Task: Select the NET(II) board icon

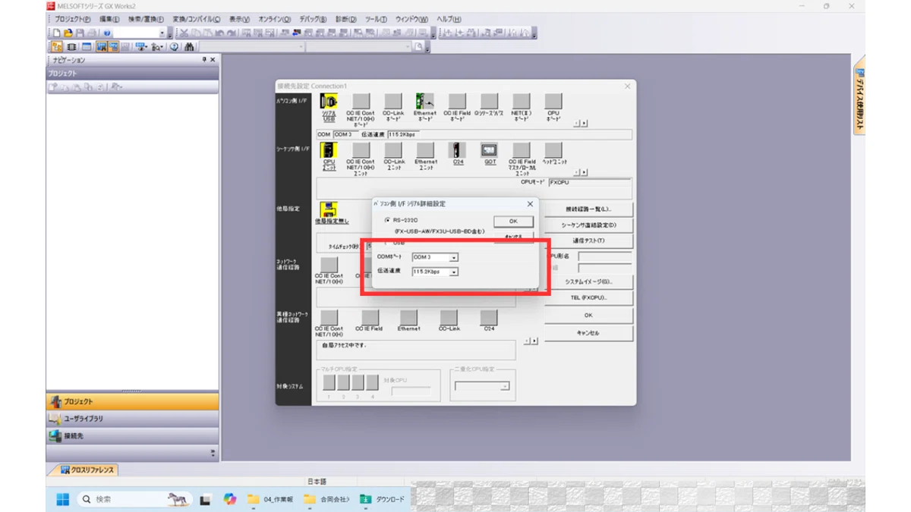Action: click(x=521, y=102)
